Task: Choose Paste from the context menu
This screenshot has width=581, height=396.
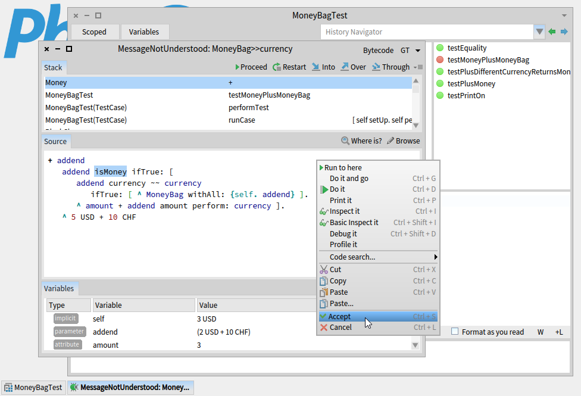Action: coord(378,292)
